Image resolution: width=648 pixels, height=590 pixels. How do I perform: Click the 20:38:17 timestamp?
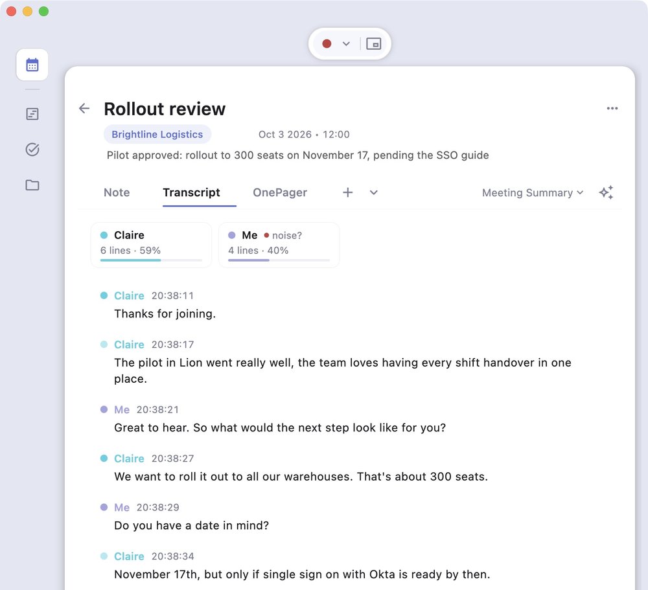[172, 345]
